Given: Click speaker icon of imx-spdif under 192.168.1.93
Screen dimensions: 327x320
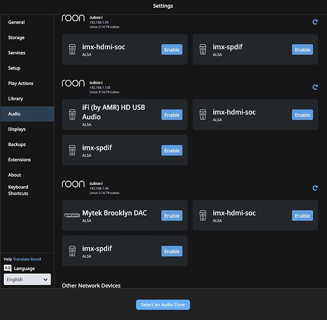Looking at the screenshot, I should point(203,49).
